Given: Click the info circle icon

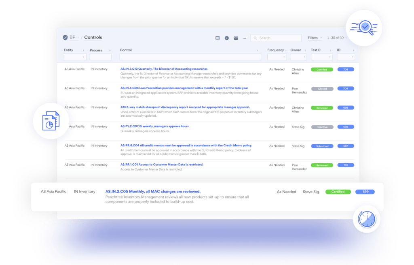Looking at the screenshot, I should pos(226,38).
